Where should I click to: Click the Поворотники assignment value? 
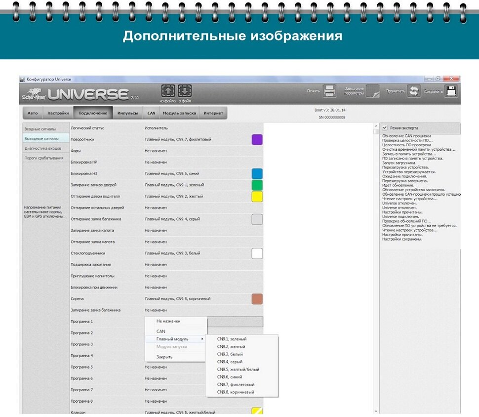(178, 139)
